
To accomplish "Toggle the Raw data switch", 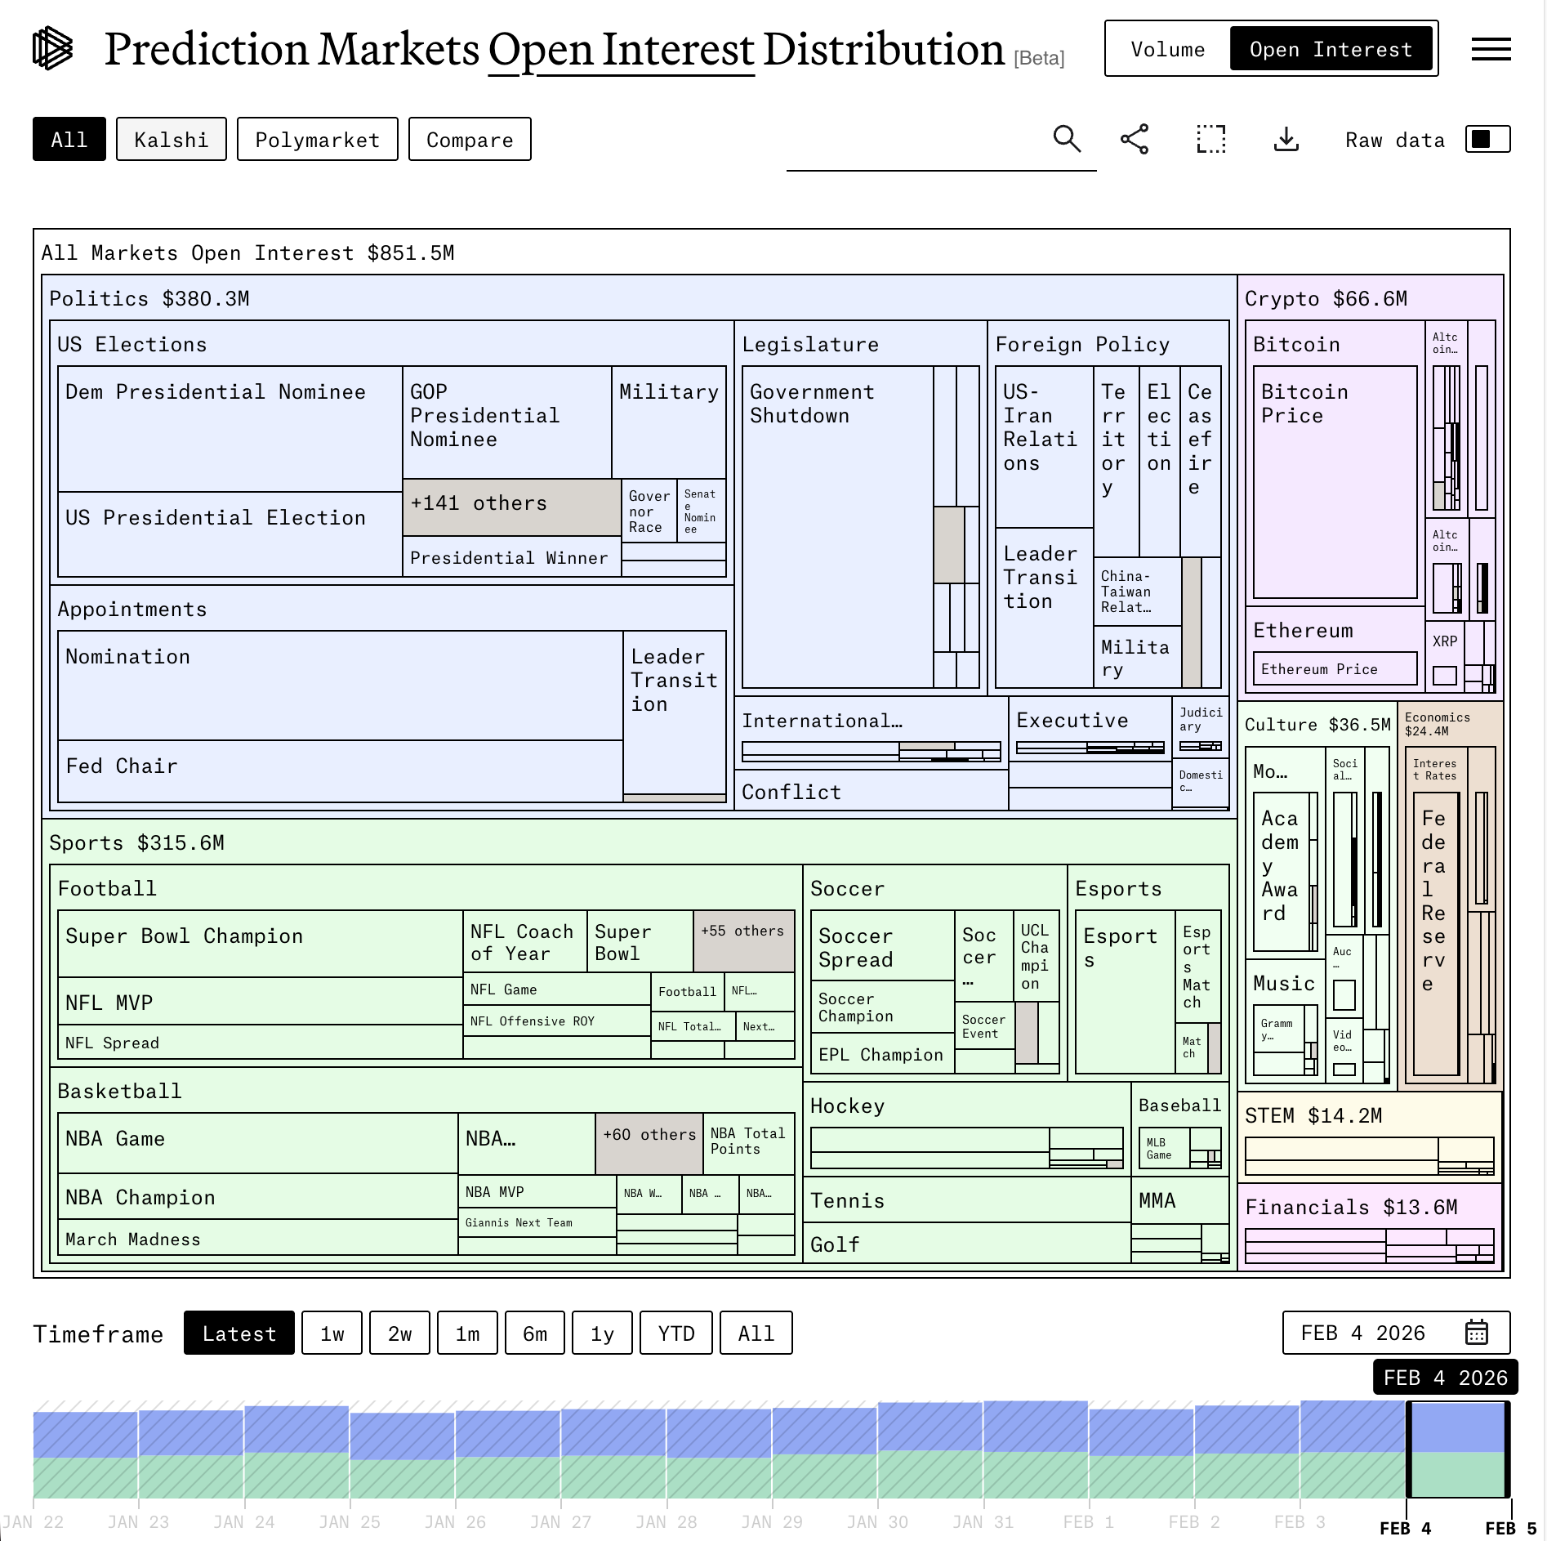I will pos(1487,139).
